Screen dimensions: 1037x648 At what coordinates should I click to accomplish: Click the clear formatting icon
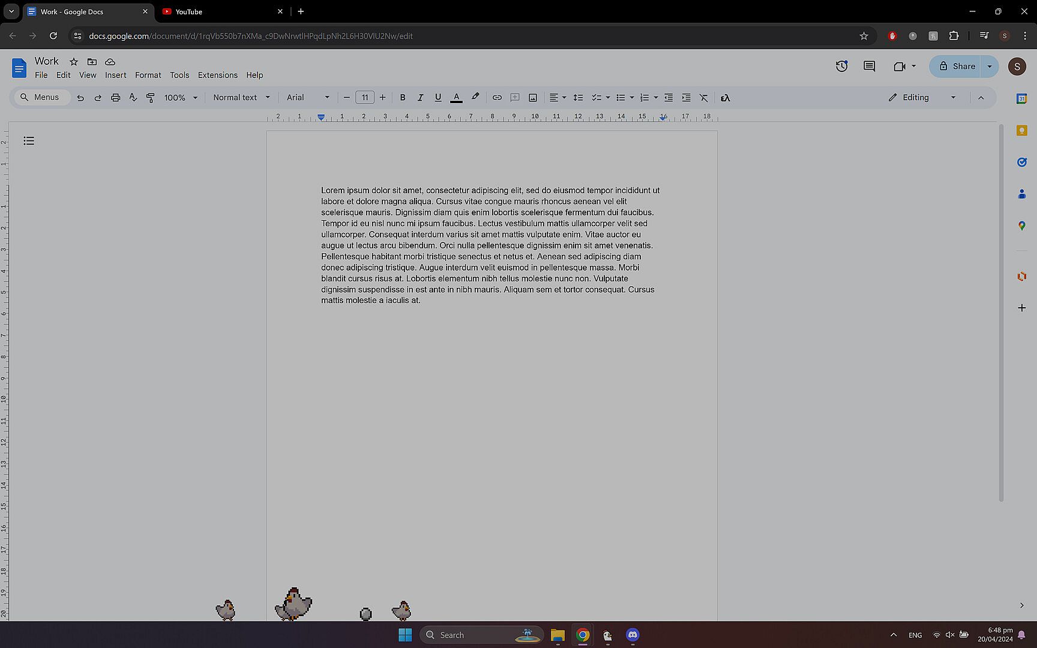coord(704,98)
